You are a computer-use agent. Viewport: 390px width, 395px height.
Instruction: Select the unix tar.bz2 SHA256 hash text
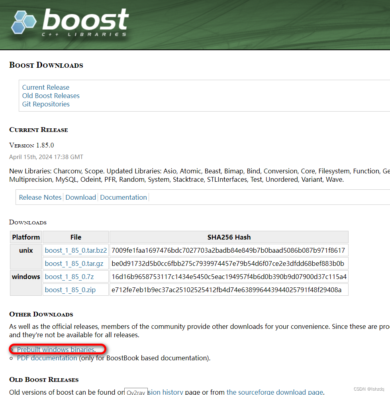[x=229, y=250]
